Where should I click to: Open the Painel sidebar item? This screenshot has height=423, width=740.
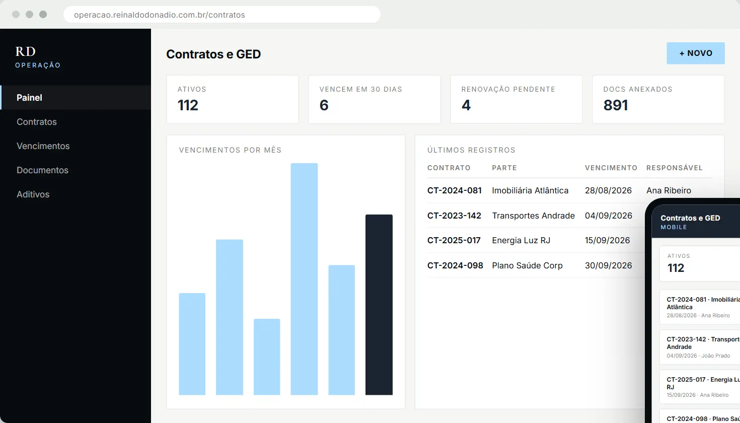tap(76, 98)
